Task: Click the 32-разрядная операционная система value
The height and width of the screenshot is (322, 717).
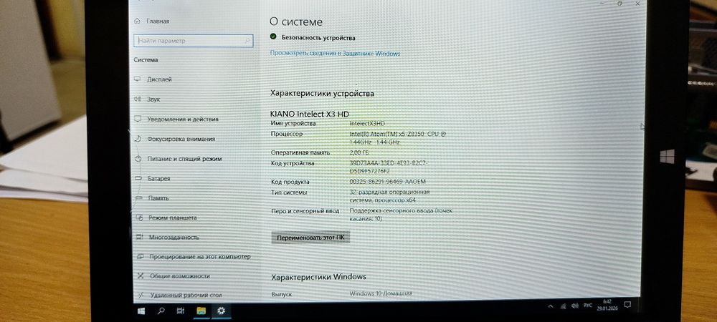Action: pyautogui.click(x=389, y=196)
